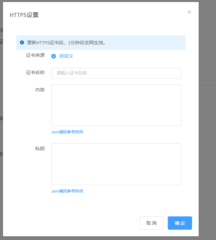Select the 自定义 radio button

coord(54,56)
